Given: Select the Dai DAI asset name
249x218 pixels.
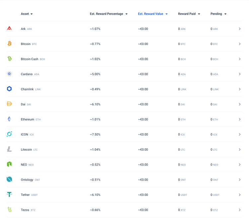Looking at the screenshot, I should pos(26,104).
